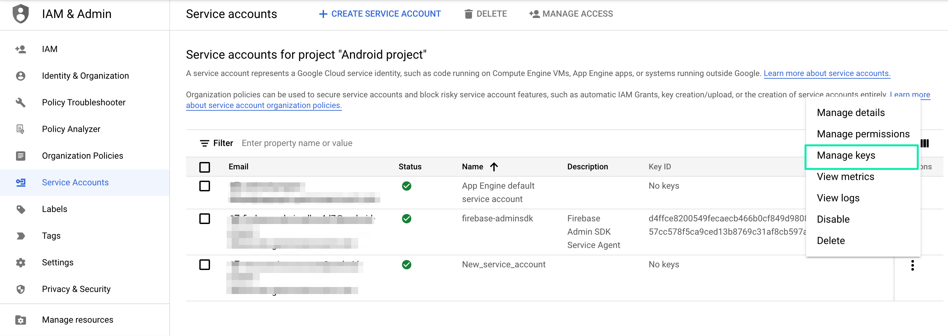Click the Delete button in top toolbar
This screenshot has width=948, height=336.
pyautogui.click(x=485, y=14)
